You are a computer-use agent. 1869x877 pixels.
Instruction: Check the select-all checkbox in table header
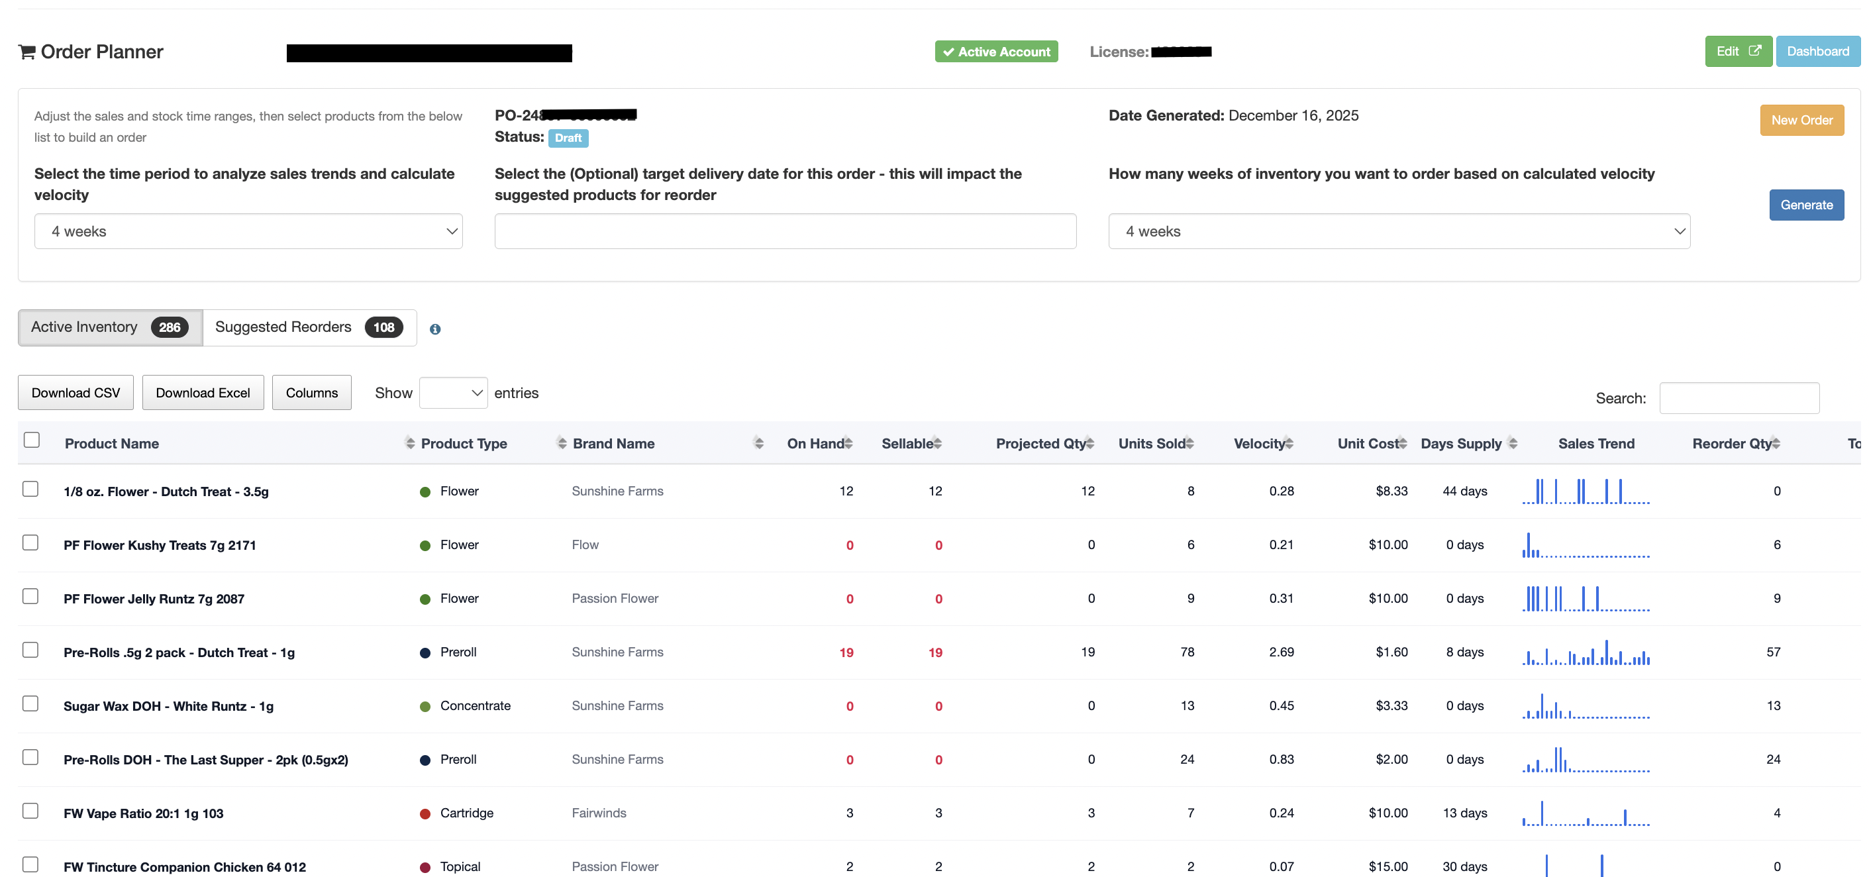pos(32,440)
